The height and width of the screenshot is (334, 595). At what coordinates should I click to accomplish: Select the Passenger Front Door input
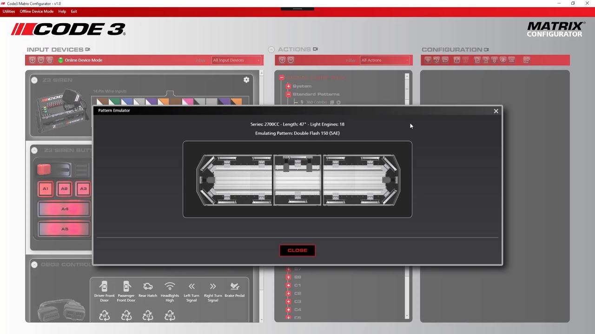coord(126,292)
